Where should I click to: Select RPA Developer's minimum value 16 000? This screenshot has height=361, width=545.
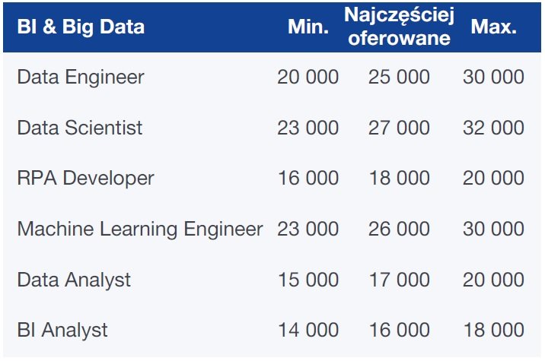(308, 178)
